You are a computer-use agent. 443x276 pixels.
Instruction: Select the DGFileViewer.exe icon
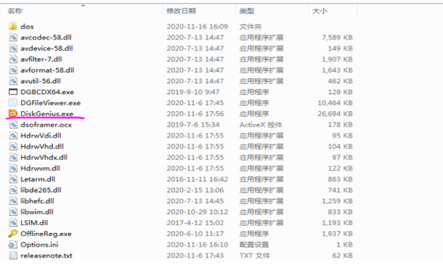[x=13, y=103]
